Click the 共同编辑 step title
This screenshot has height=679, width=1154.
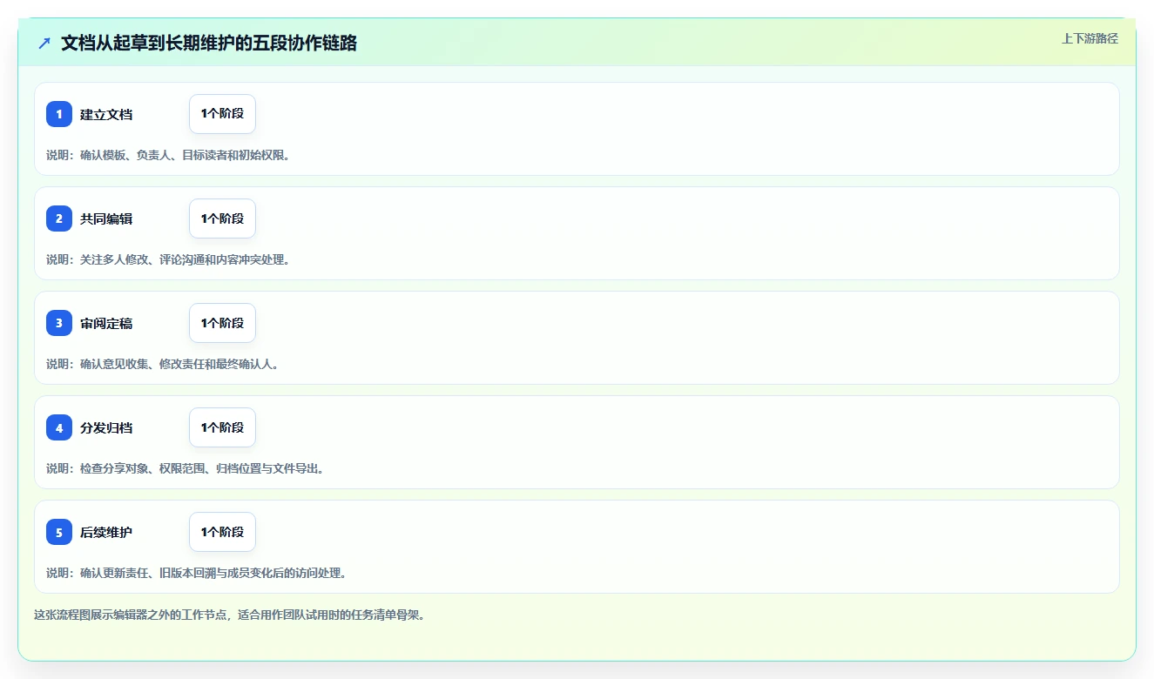(x=106, y=218)
